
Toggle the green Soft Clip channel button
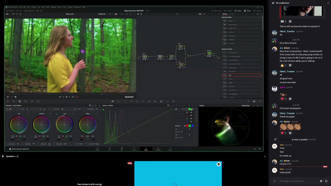coord(190,126)
